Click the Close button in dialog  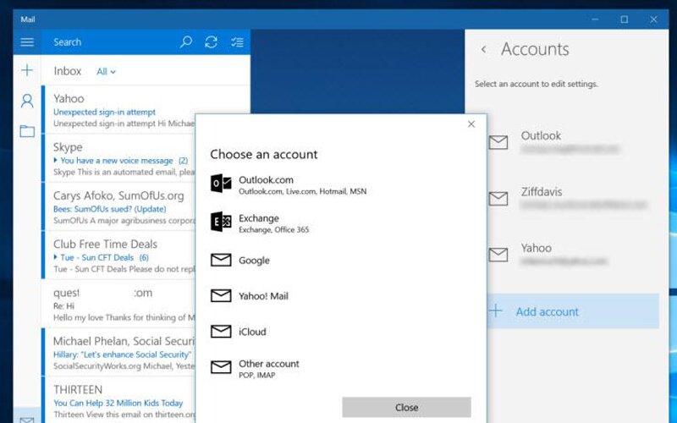[x=406, y=407]
